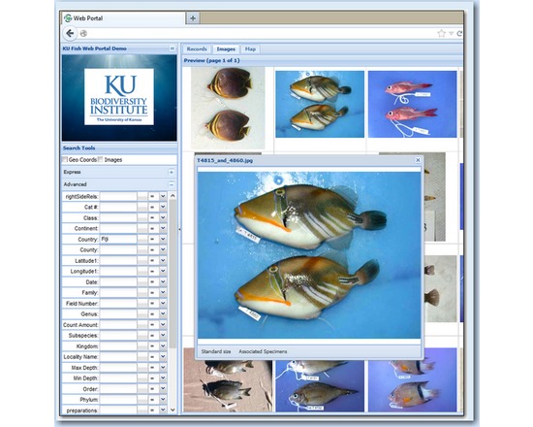Select the Web Portal browser tab
The width and height of the screenshot is (533, 427).
(123, 18)
